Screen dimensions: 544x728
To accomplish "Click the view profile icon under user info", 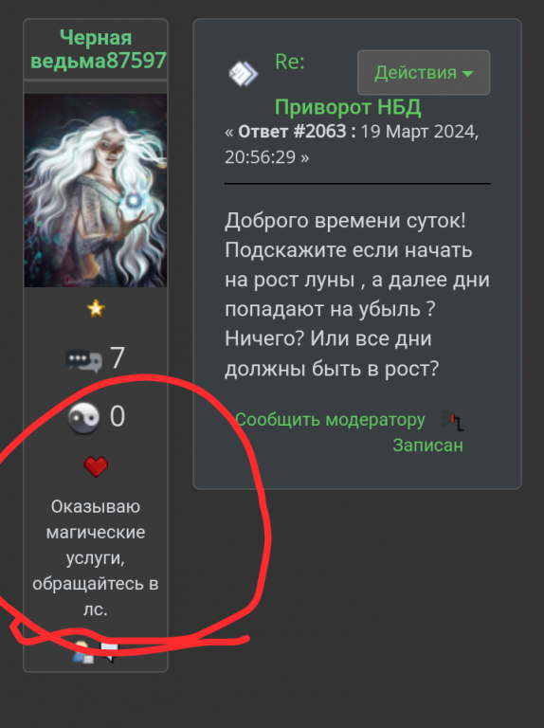I will click(83, 651).
